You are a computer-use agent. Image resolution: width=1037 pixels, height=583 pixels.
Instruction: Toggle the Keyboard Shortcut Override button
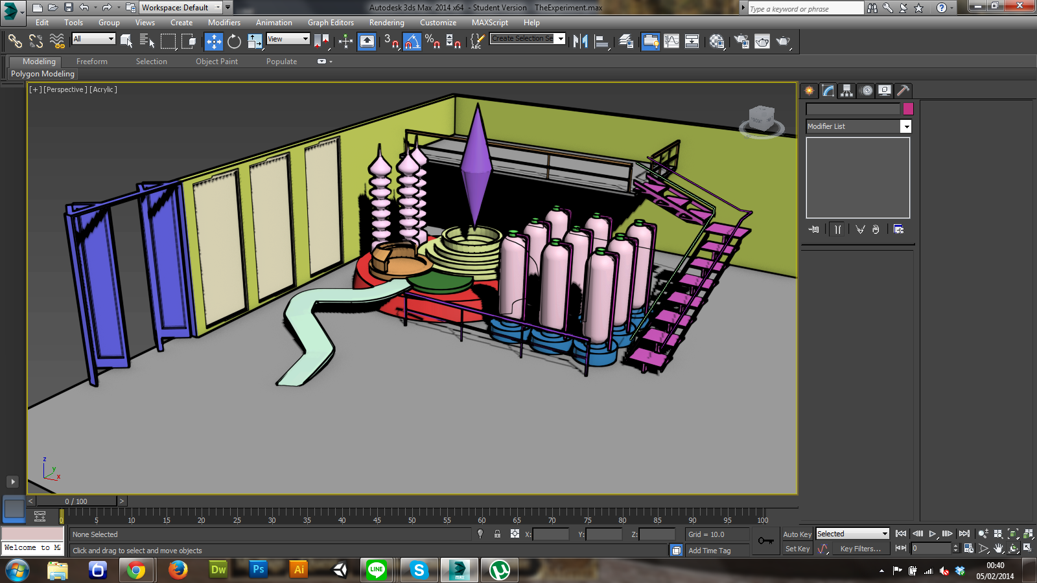pyautogui.click(x=367, y=41)
